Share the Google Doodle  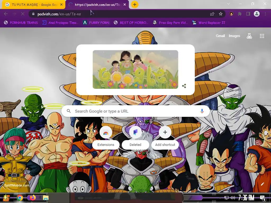coord(184,86)
